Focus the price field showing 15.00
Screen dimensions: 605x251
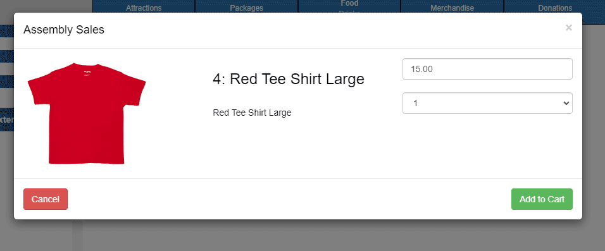coord(487,69)
